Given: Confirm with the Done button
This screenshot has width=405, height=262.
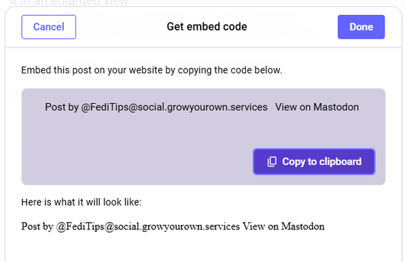Looking at the screenshot, I should click(x=361, y=27).
